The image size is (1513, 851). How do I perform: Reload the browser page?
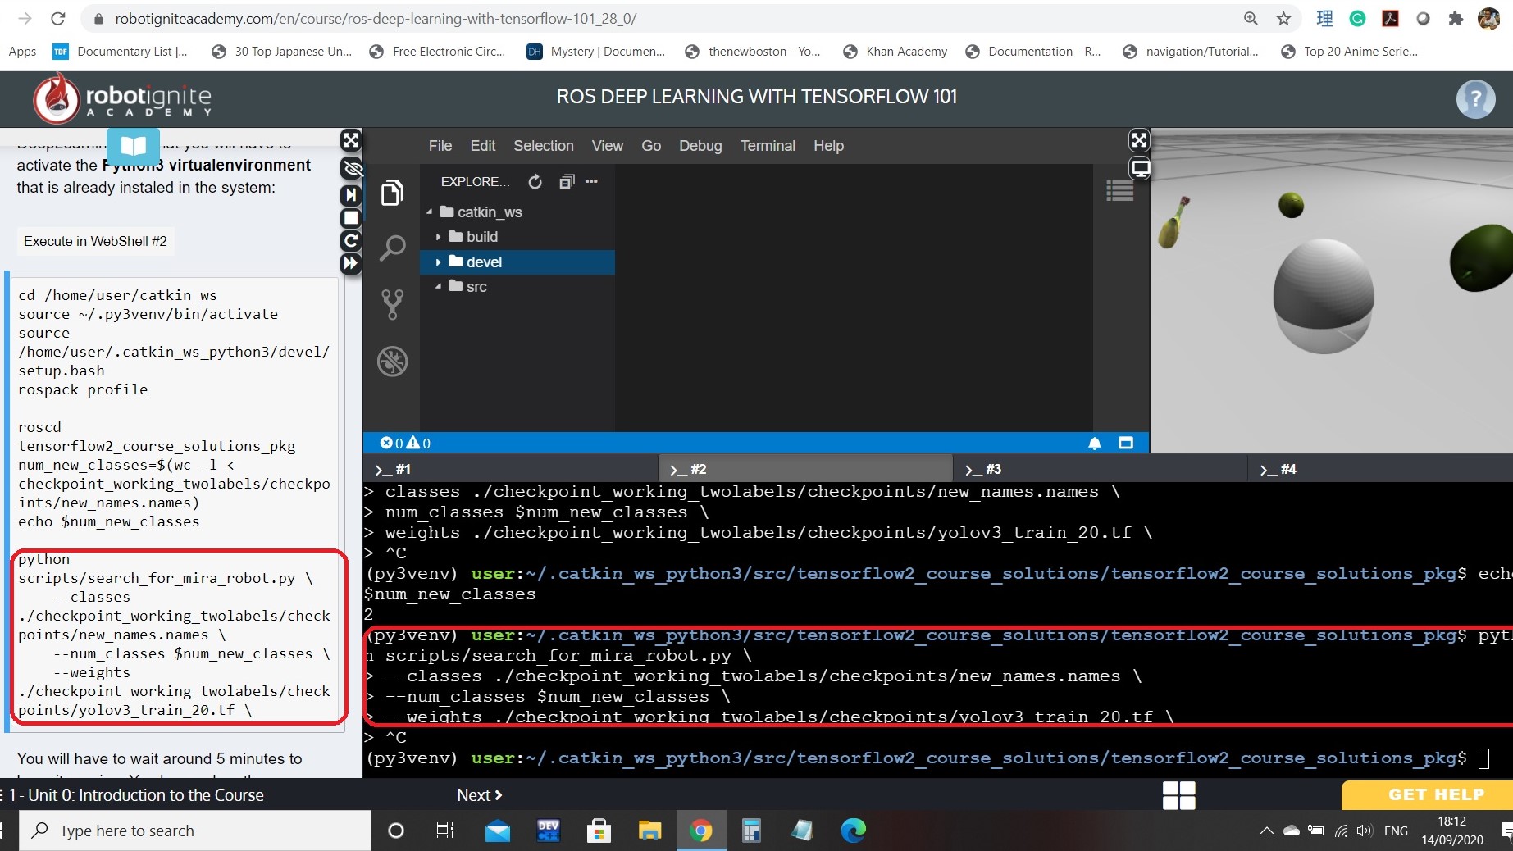[x=57, y=18]
